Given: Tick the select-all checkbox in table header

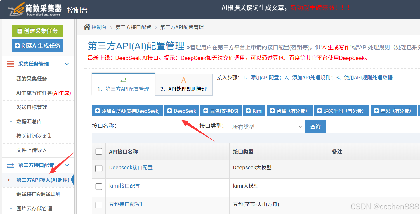Looking at the screenshot, I should click(99, 151).
